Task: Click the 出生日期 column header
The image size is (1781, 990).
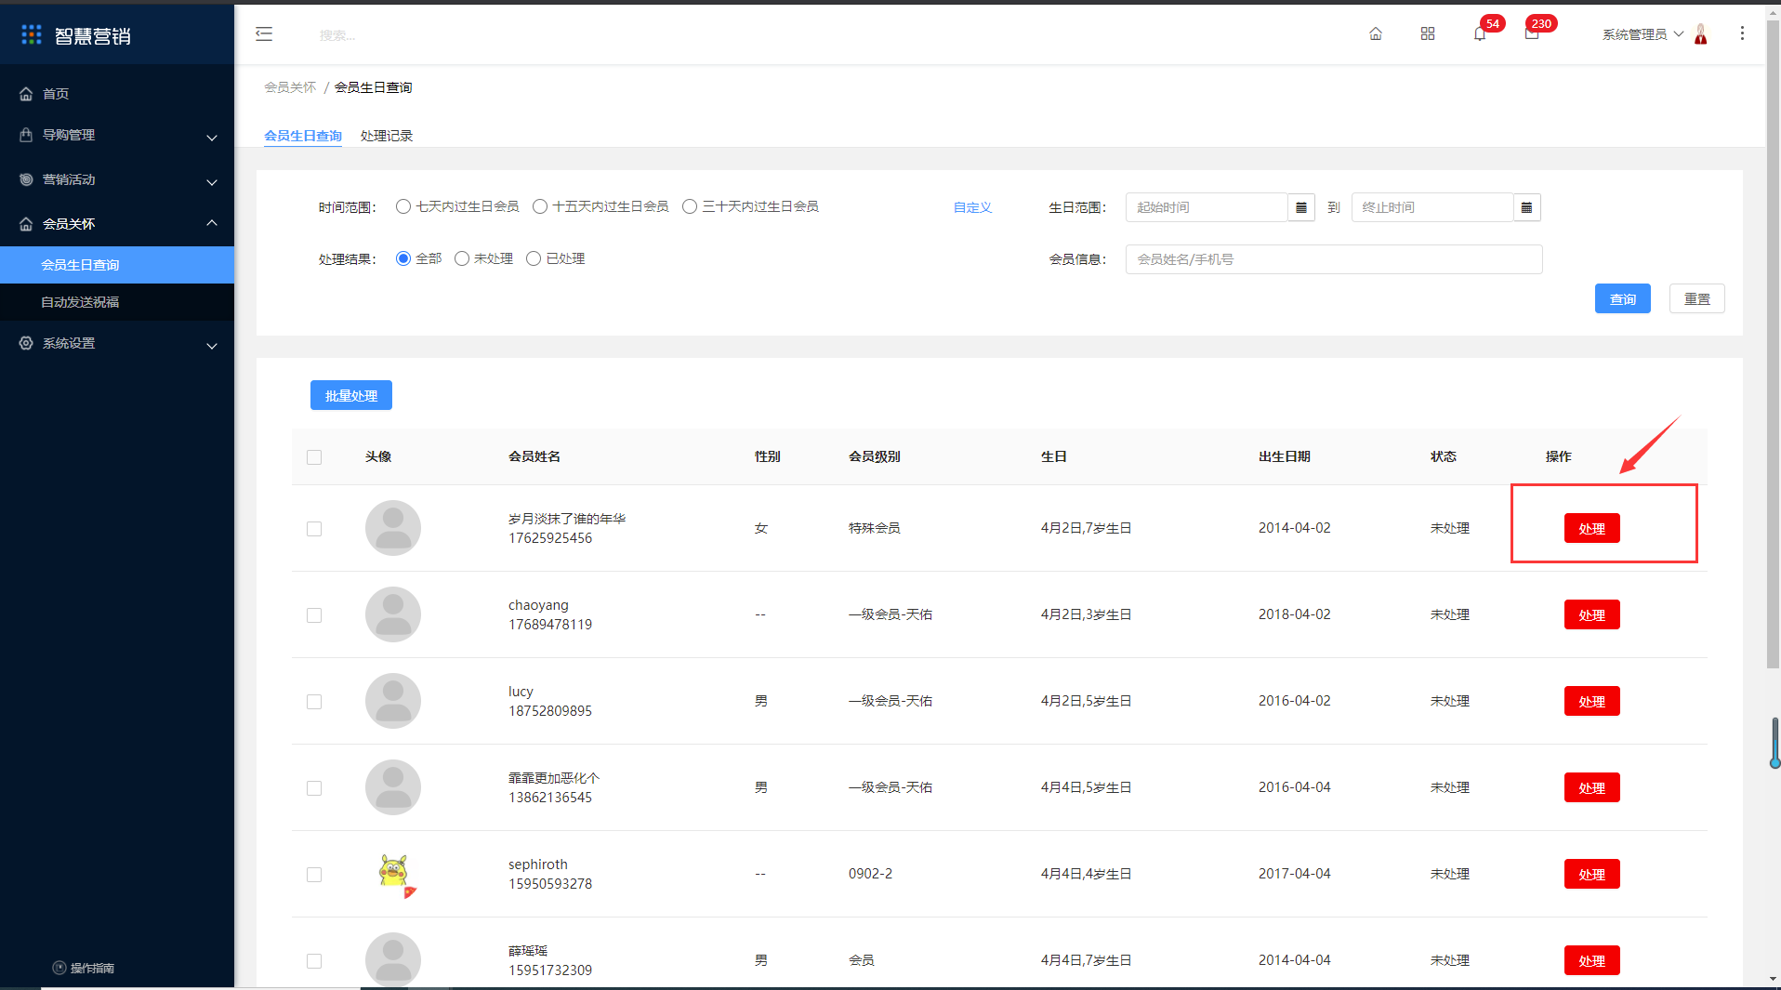Action: pyautogui.click(x=1285, y=456)
